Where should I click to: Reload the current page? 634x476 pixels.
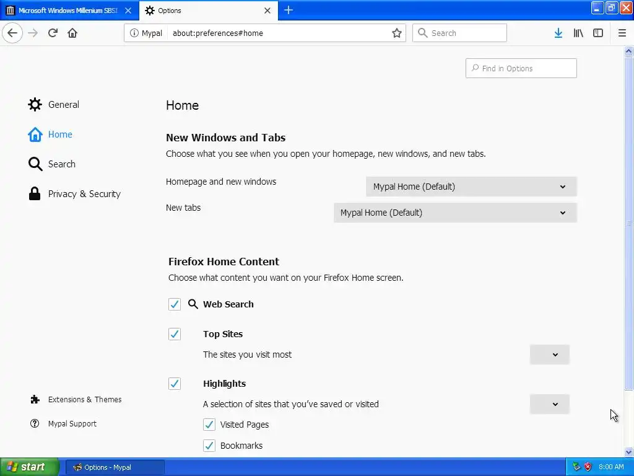53,33
